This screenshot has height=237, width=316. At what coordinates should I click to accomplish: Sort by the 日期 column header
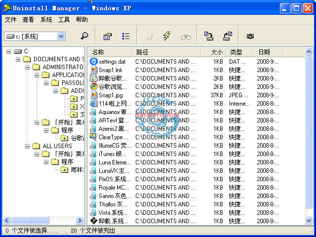click(x=268, y=52)
